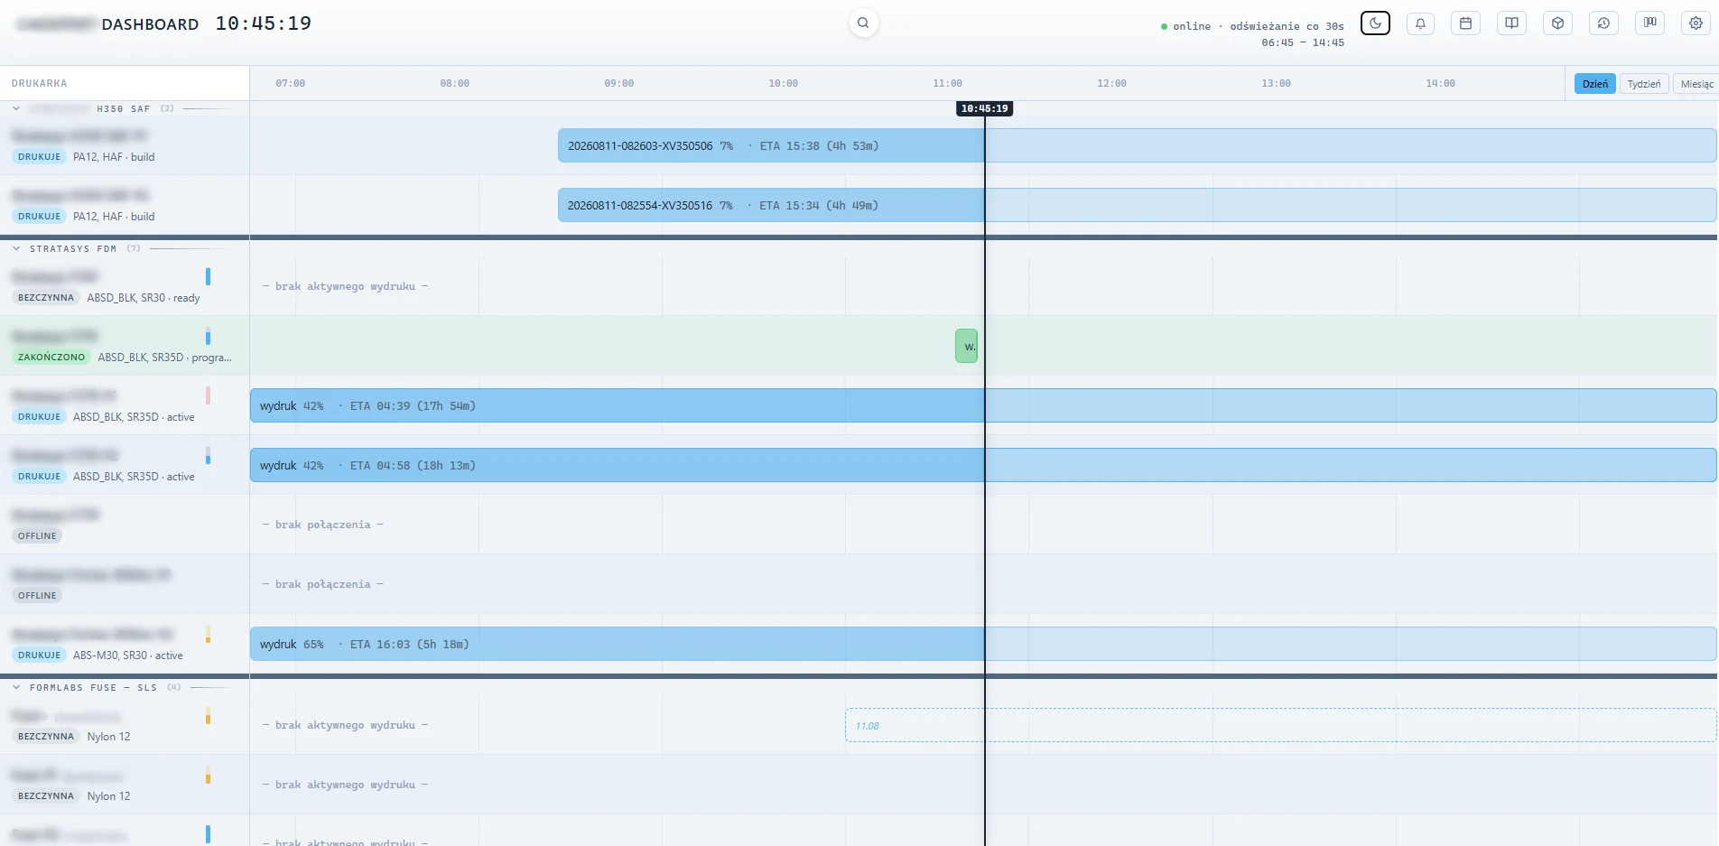Select wydruk 42% bar with ETA 04:39
The width and height of the screenshot is (1719, 846).
point(983,405)
